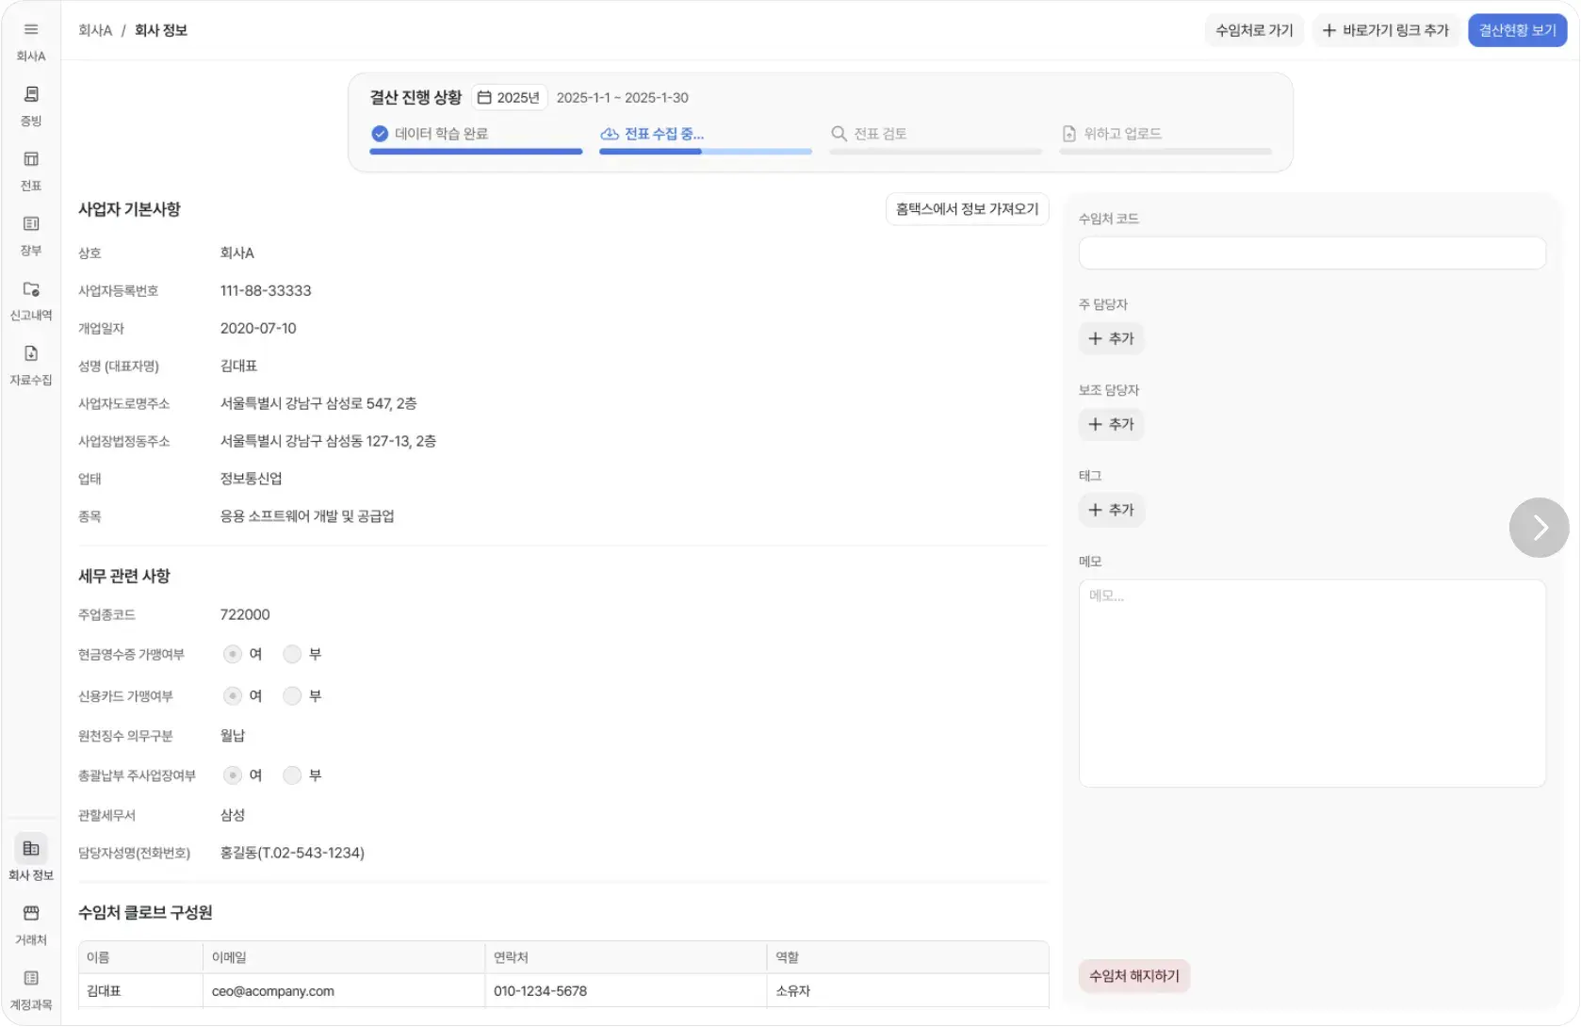This screenshot has width=1581, height=1027.
Task: Select 부 for 현금영수증 가맹여부
Action: (292, 654)
